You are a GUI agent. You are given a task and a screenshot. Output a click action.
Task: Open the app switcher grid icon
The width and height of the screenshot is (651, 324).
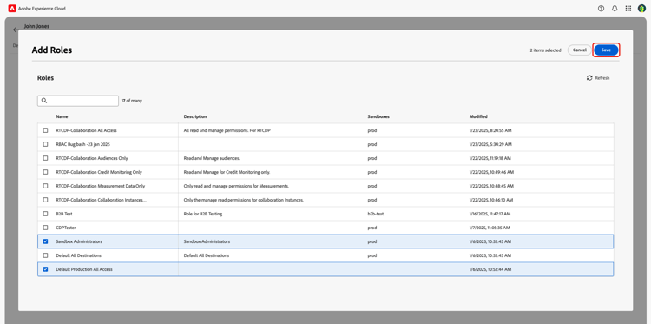point(628,9)
